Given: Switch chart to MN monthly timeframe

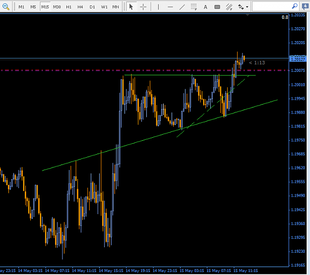Looking at the screenshot, I should click(x=116, y=7).
